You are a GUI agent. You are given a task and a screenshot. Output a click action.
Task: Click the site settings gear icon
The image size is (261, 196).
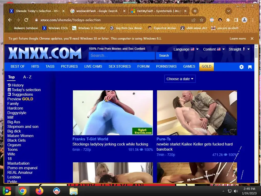coord(242,67)
